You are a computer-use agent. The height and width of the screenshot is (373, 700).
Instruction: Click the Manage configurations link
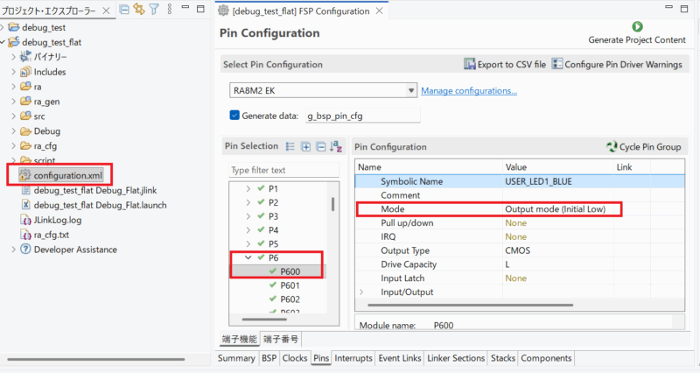click(x=469, y=91)
